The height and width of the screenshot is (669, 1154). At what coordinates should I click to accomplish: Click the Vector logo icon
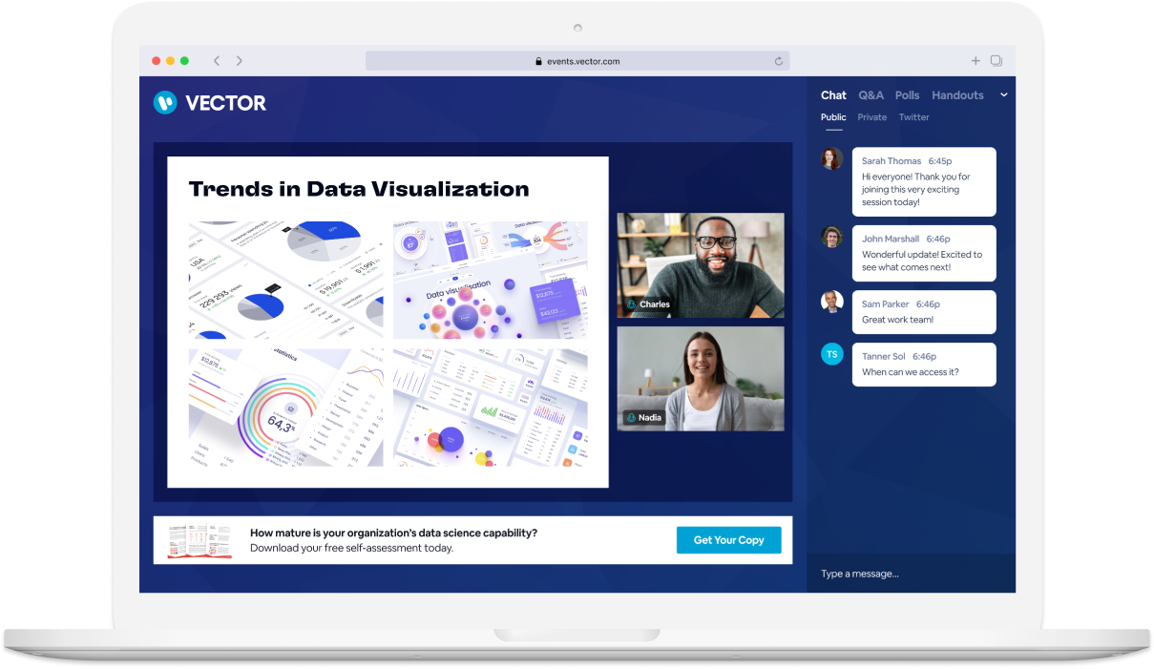pyautogui.click(x=163, y=103)
